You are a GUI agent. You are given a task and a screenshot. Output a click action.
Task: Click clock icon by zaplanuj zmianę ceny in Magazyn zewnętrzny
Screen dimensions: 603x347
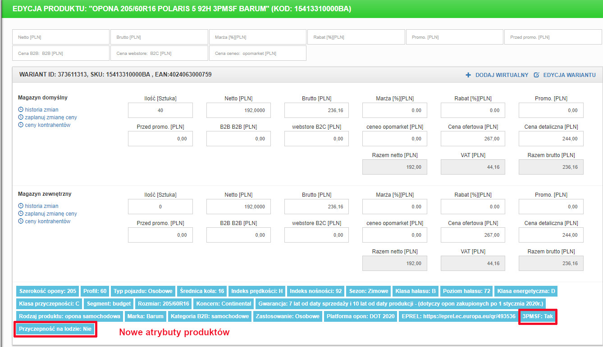point(21,214)
